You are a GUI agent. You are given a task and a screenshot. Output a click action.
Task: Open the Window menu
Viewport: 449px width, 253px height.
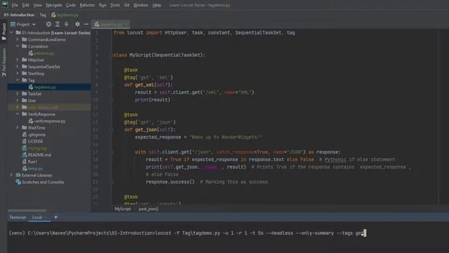pos(141,5)
